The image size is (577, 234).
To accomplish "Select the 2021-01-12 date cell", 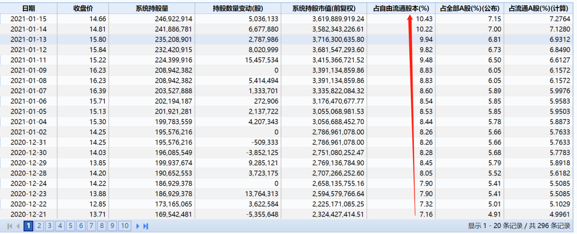I will click(29, 50).
